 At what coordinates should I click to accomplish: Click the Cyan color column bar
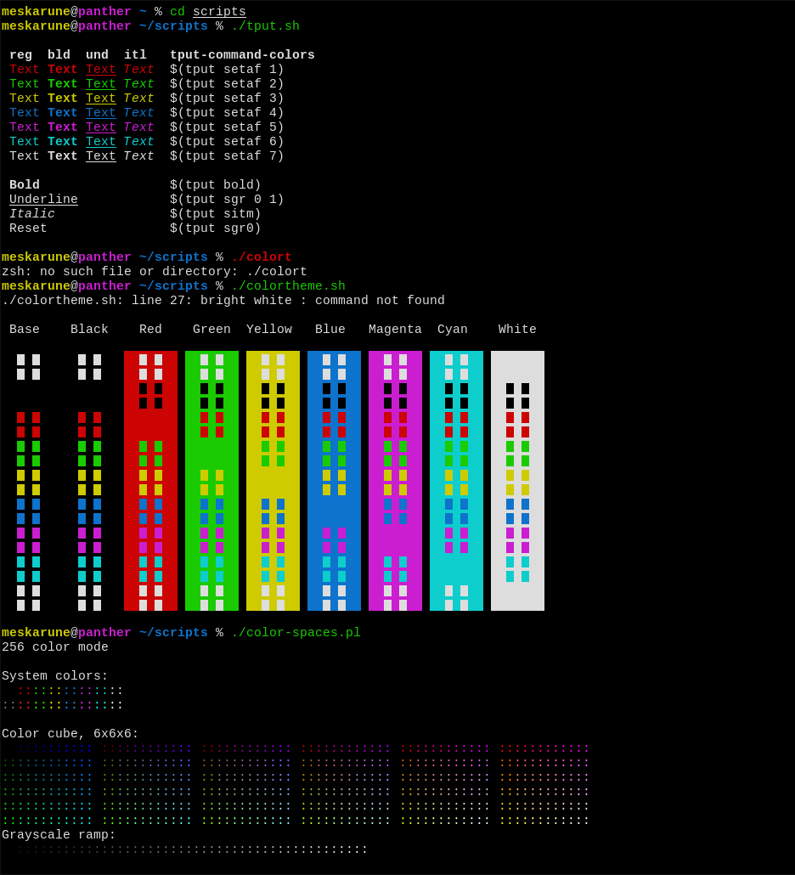coord(456,480)
